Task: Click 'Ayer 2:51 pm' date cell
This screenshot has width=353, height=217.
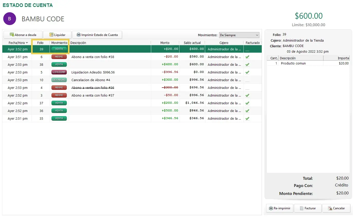Action: coord(17,118)
